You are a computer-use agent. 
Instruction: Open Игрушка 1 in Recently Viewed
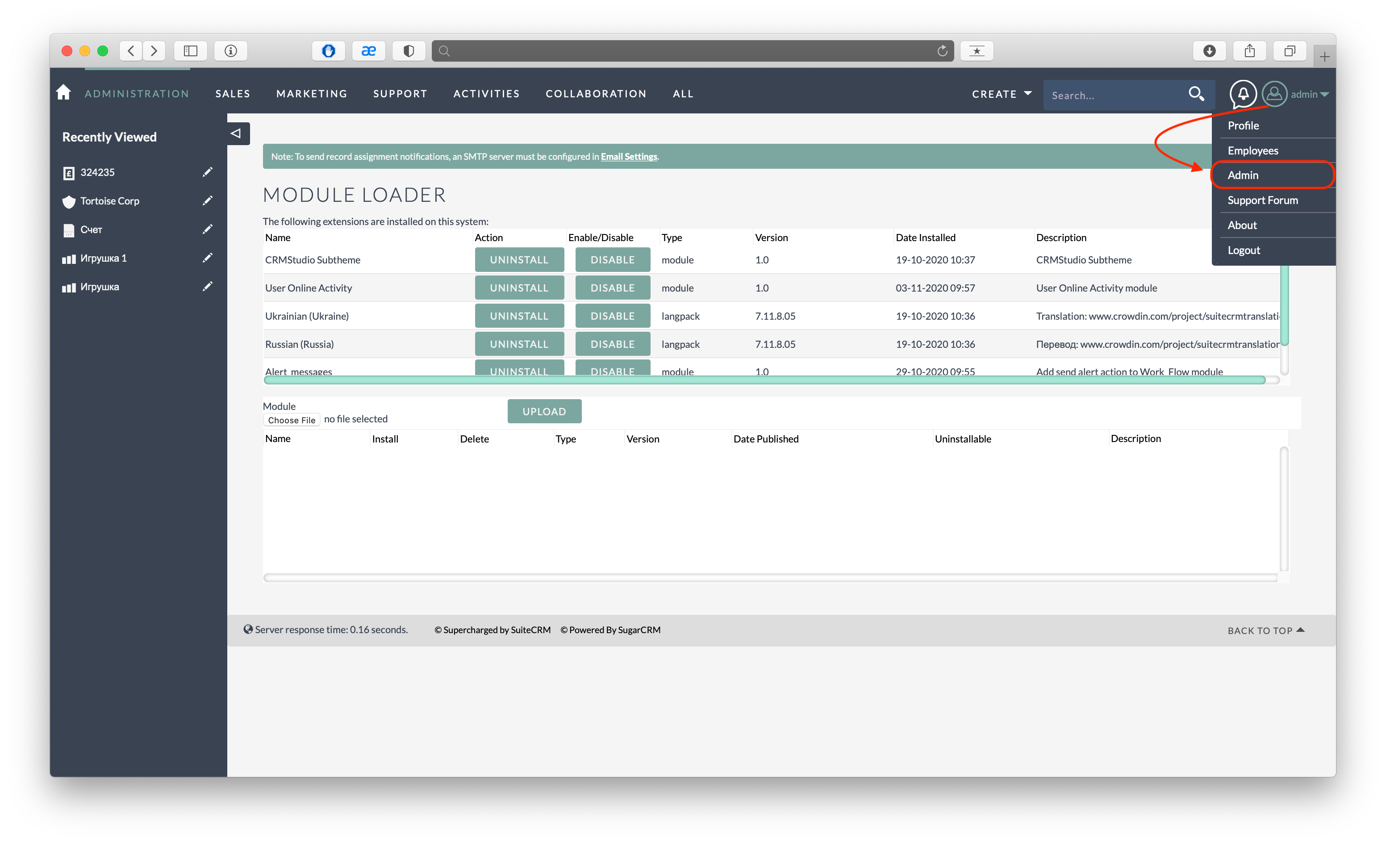[104, 258]
